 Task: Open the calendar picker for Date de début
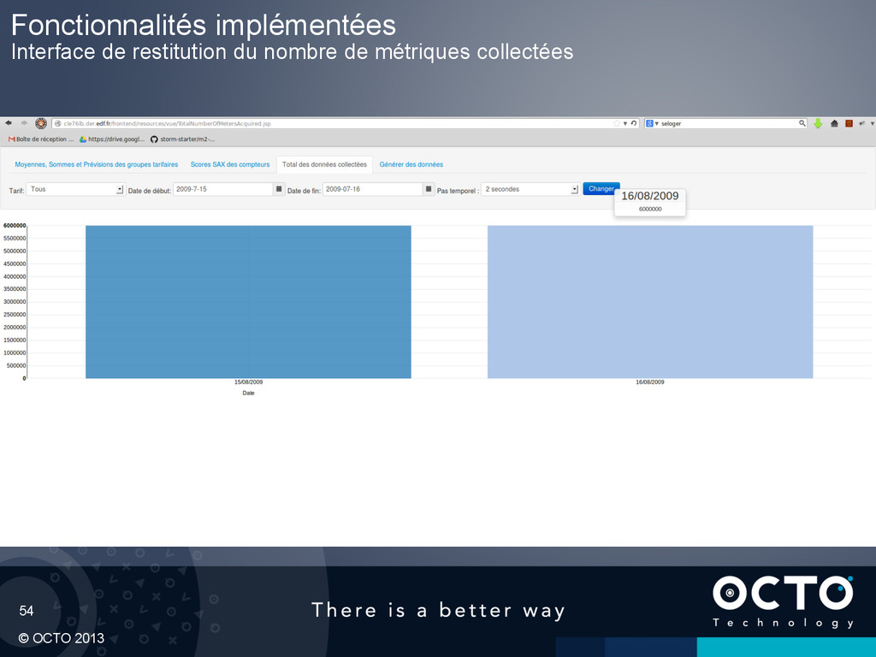tap(279, 189)
